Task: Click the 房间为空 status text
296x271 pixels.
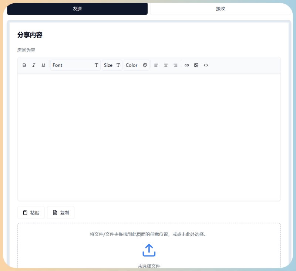Action: pos(26,50)
